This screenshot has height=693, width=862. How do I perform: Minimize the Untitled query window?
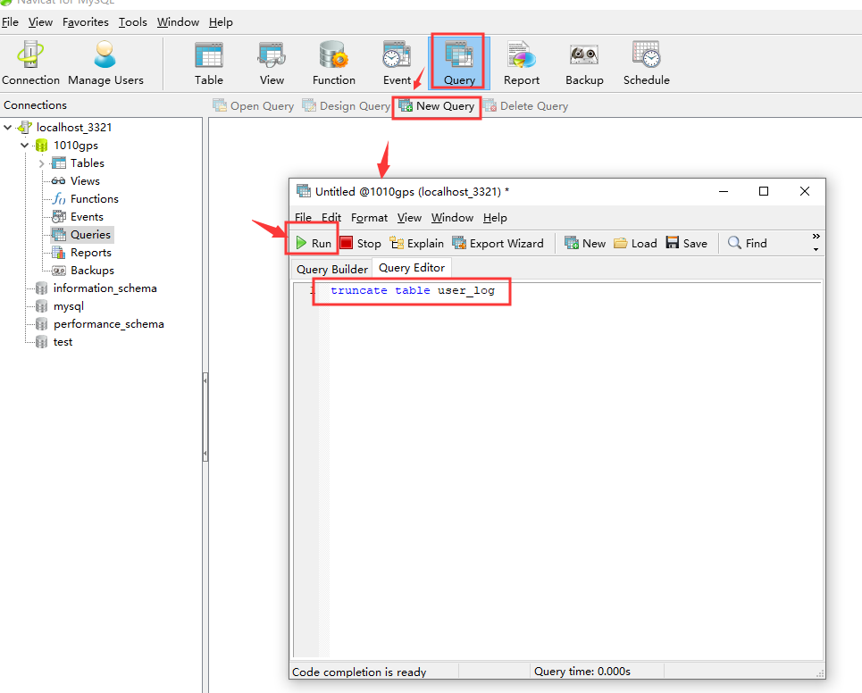point(724,191)
